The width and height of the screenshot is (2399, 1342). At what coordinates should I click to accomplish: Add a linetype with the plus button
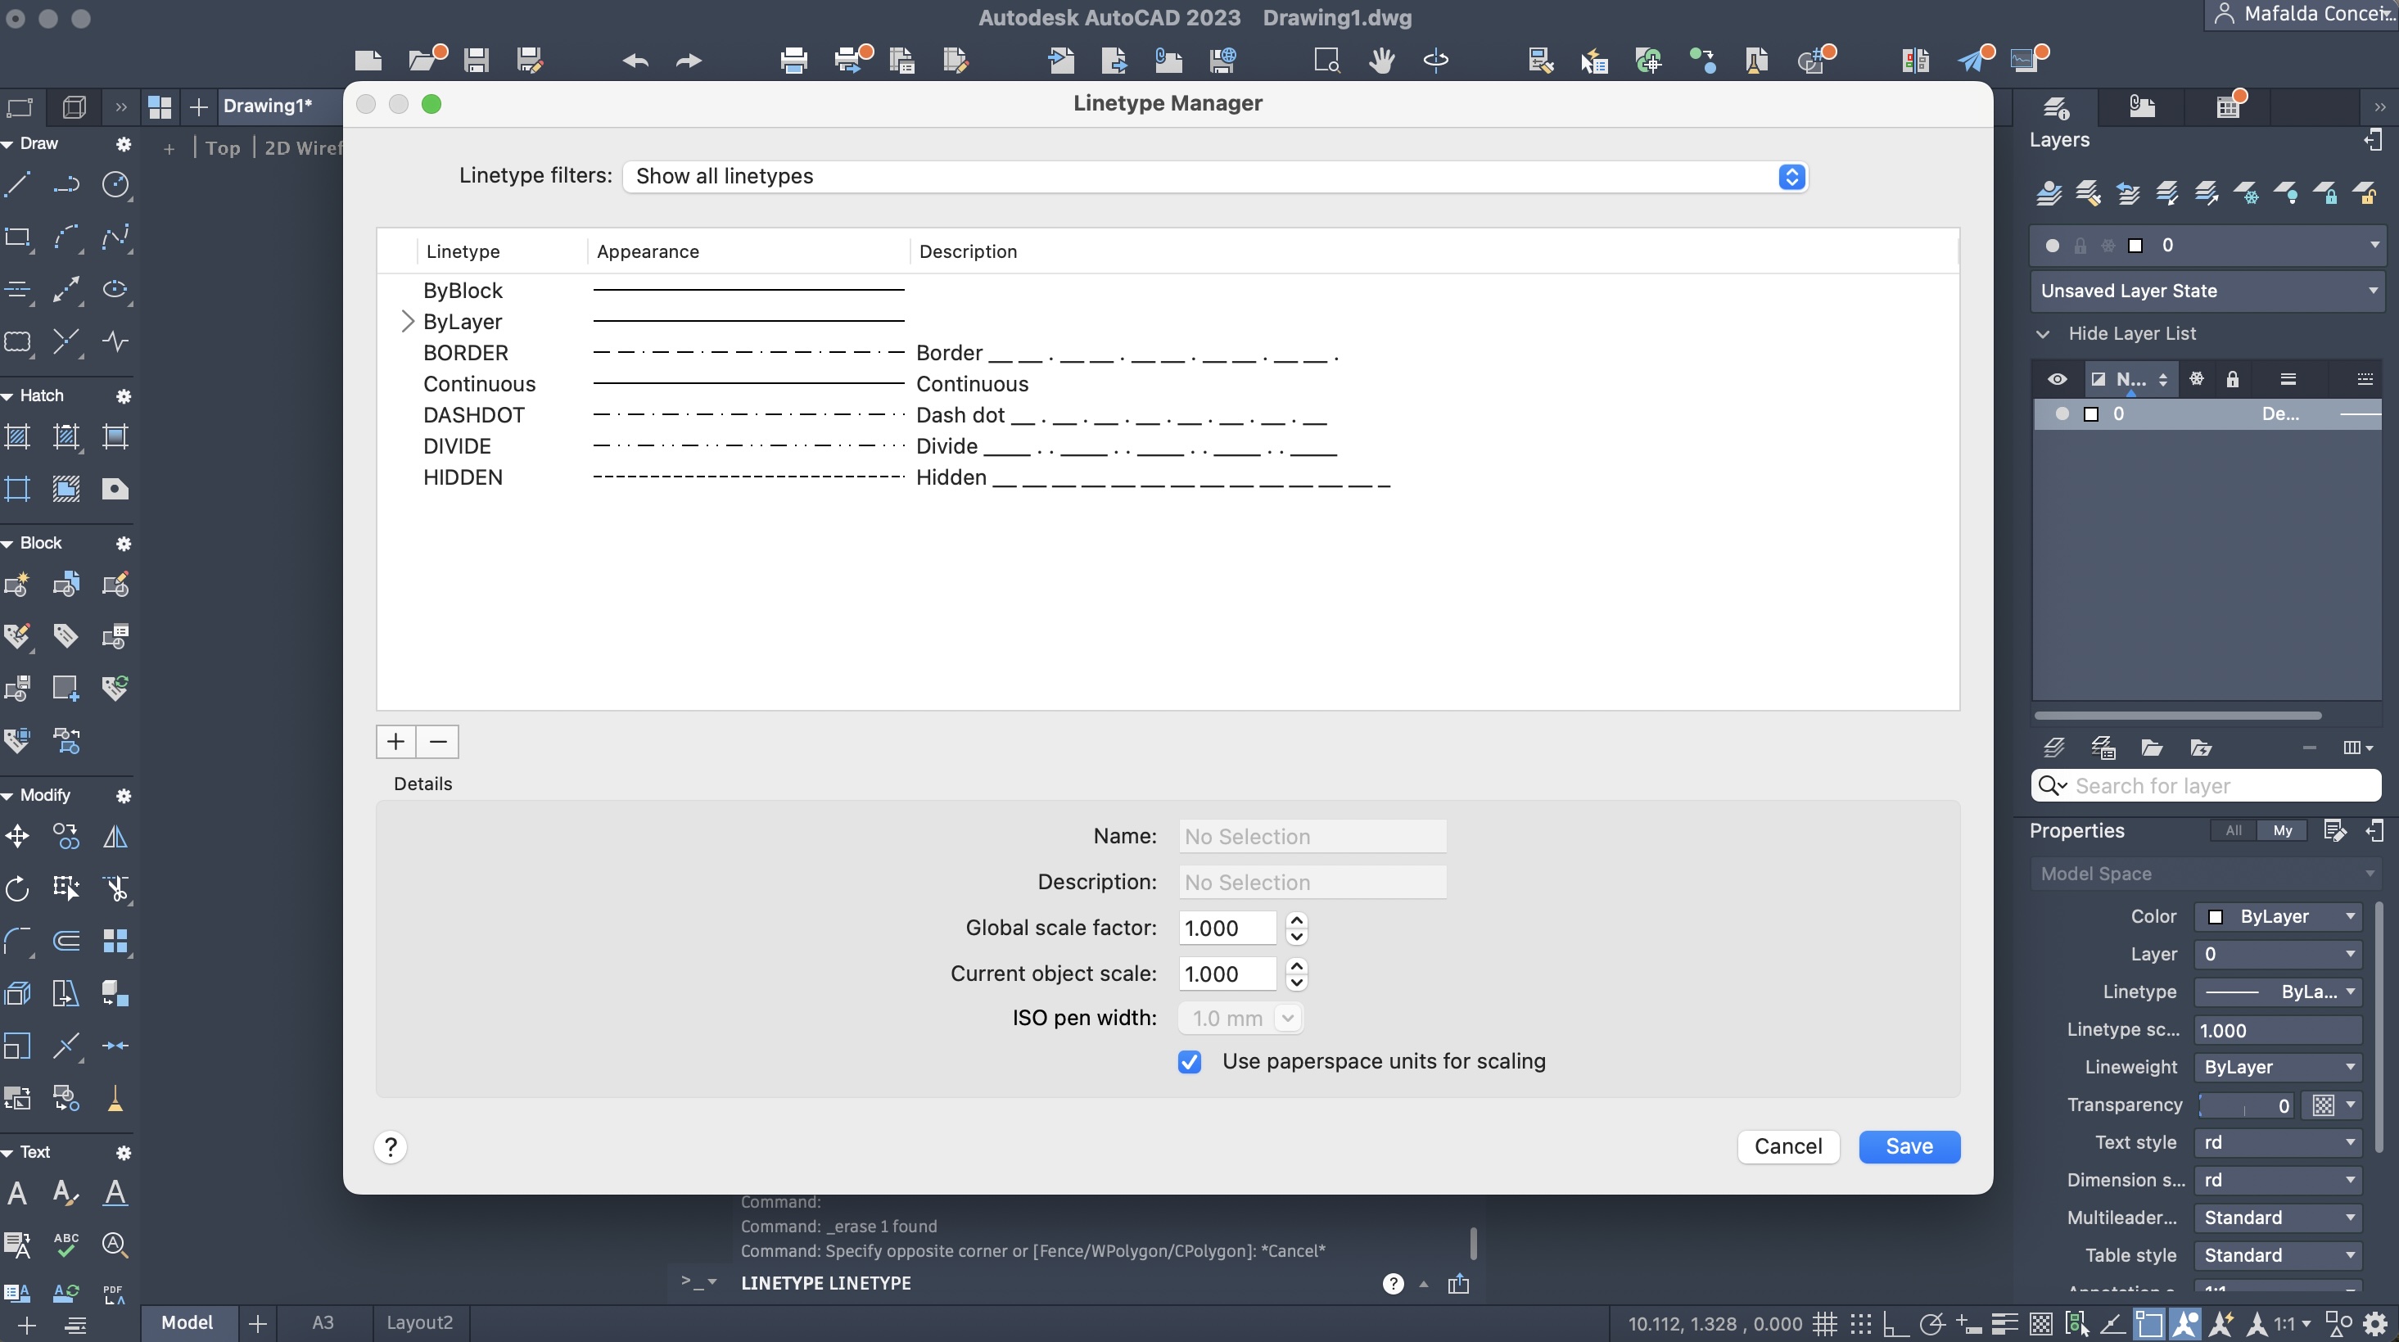(395, 741)
